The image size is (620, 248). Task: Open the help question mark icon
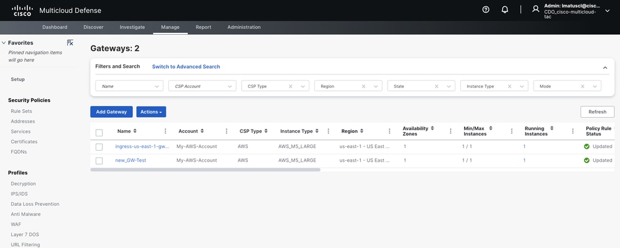point(486,10)
